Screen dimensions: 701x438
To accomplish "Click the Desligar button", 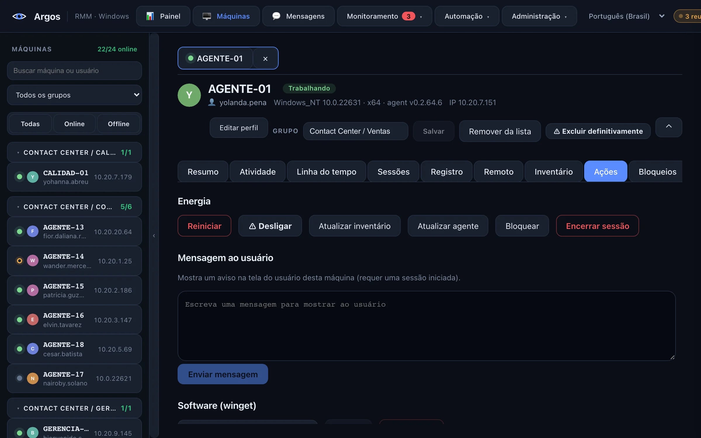I will point(270,226).
